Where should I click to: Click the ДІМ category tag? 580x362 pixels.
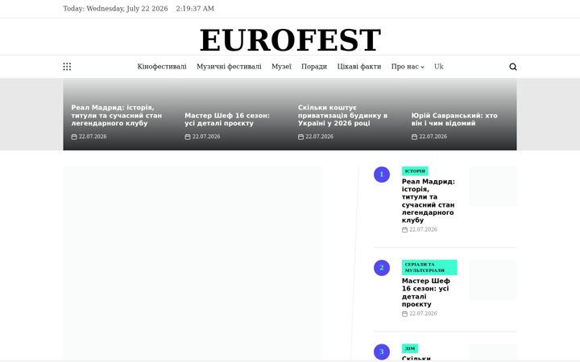tap(410, 348)
